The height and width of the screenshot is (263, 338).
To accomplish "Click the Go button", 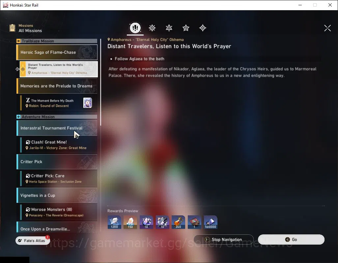I will point(291,240).
